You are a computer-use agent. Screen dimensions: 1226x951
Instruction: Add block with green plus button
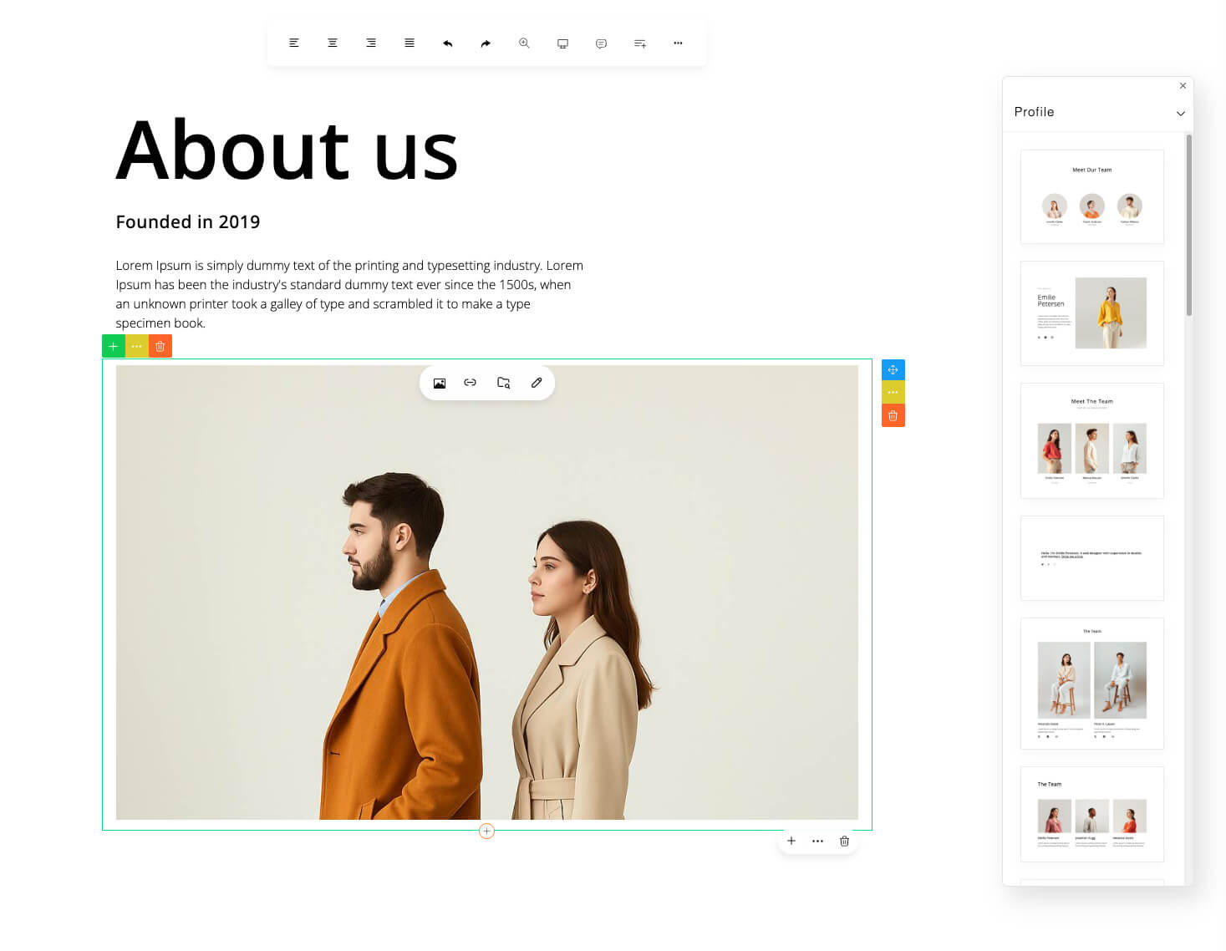[114, 346]
